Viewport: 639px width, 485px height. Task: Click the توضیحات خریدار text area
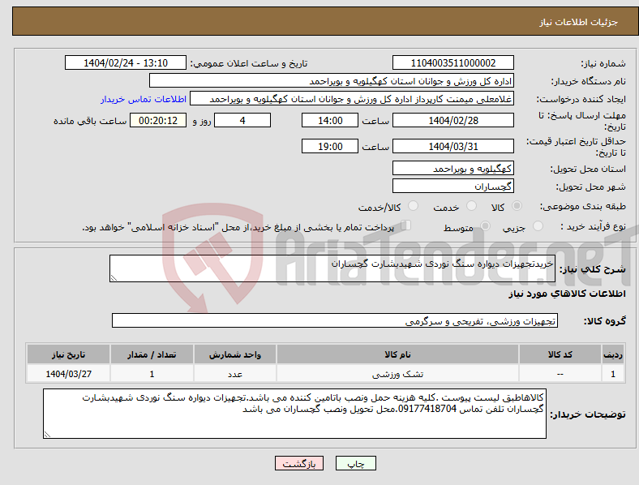coord(294,414)
